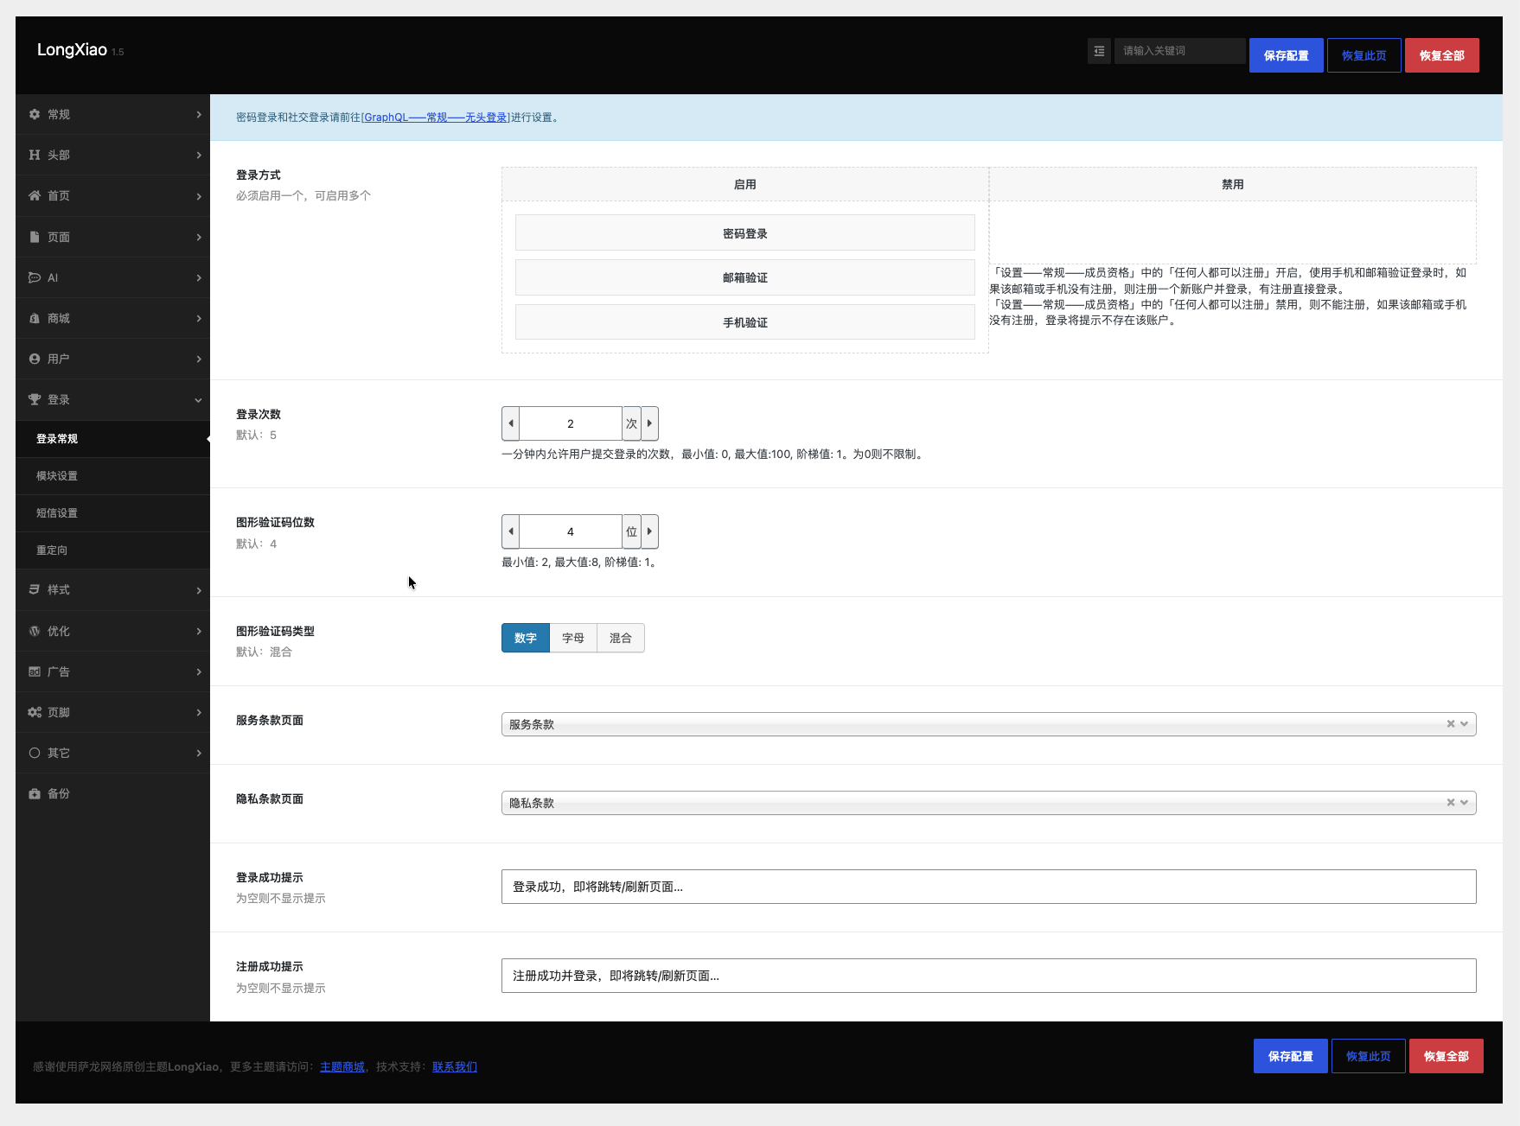Click the 登录成功提示 text field
1520x1126 pixels.
click(988, 887)
